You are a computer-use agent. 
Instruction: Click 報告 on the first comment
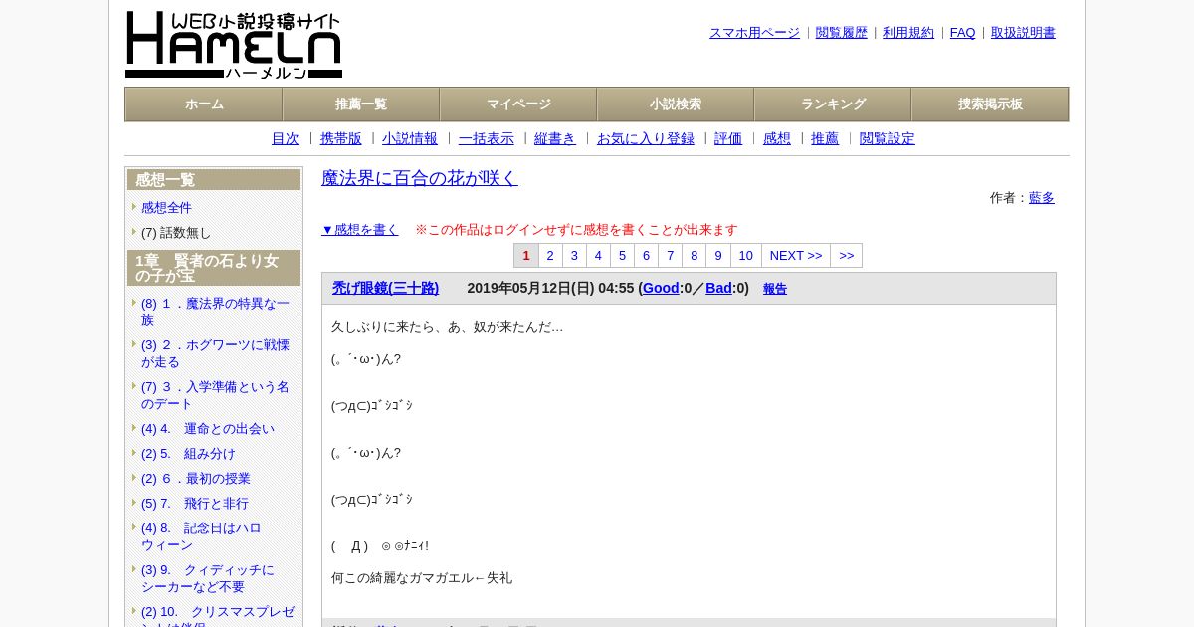tap(775, 289)
